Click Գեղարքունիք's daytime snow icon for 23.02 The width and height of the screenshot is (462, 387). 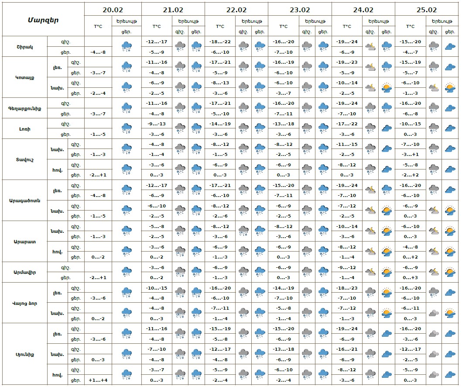(x=323, y=107)
